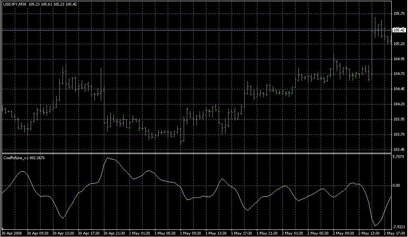
Task: Click the 103.95 price level label
Action: [399, 119]
